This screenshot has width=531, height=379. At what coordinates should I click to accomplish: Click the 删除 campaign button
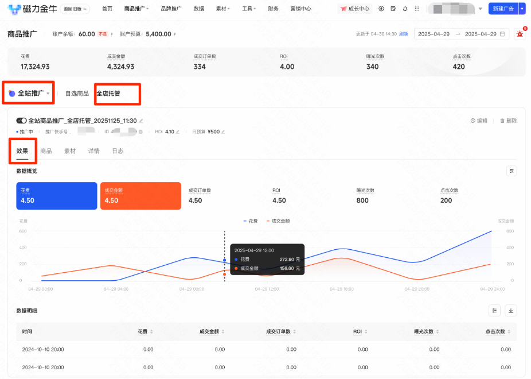point(509,121)
